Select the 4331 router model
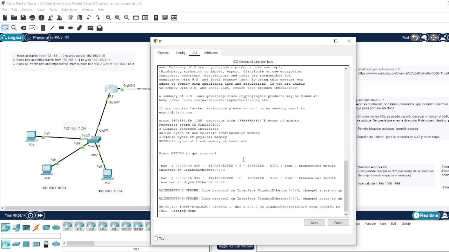Image resolution: width=449 pixels, height=252 pixels. [x=68, y=226]
